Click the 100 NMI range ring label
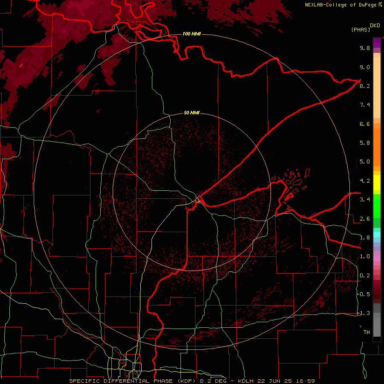The height and width of the screenshot is (384, 384). (x=192, y=34)
